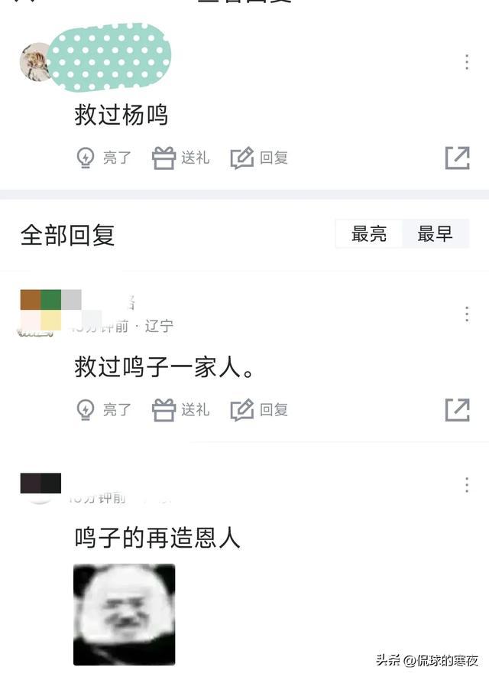
Task: Tap the lightbulb icon under 救过杨鸣
Action: [x=85, y=158]
